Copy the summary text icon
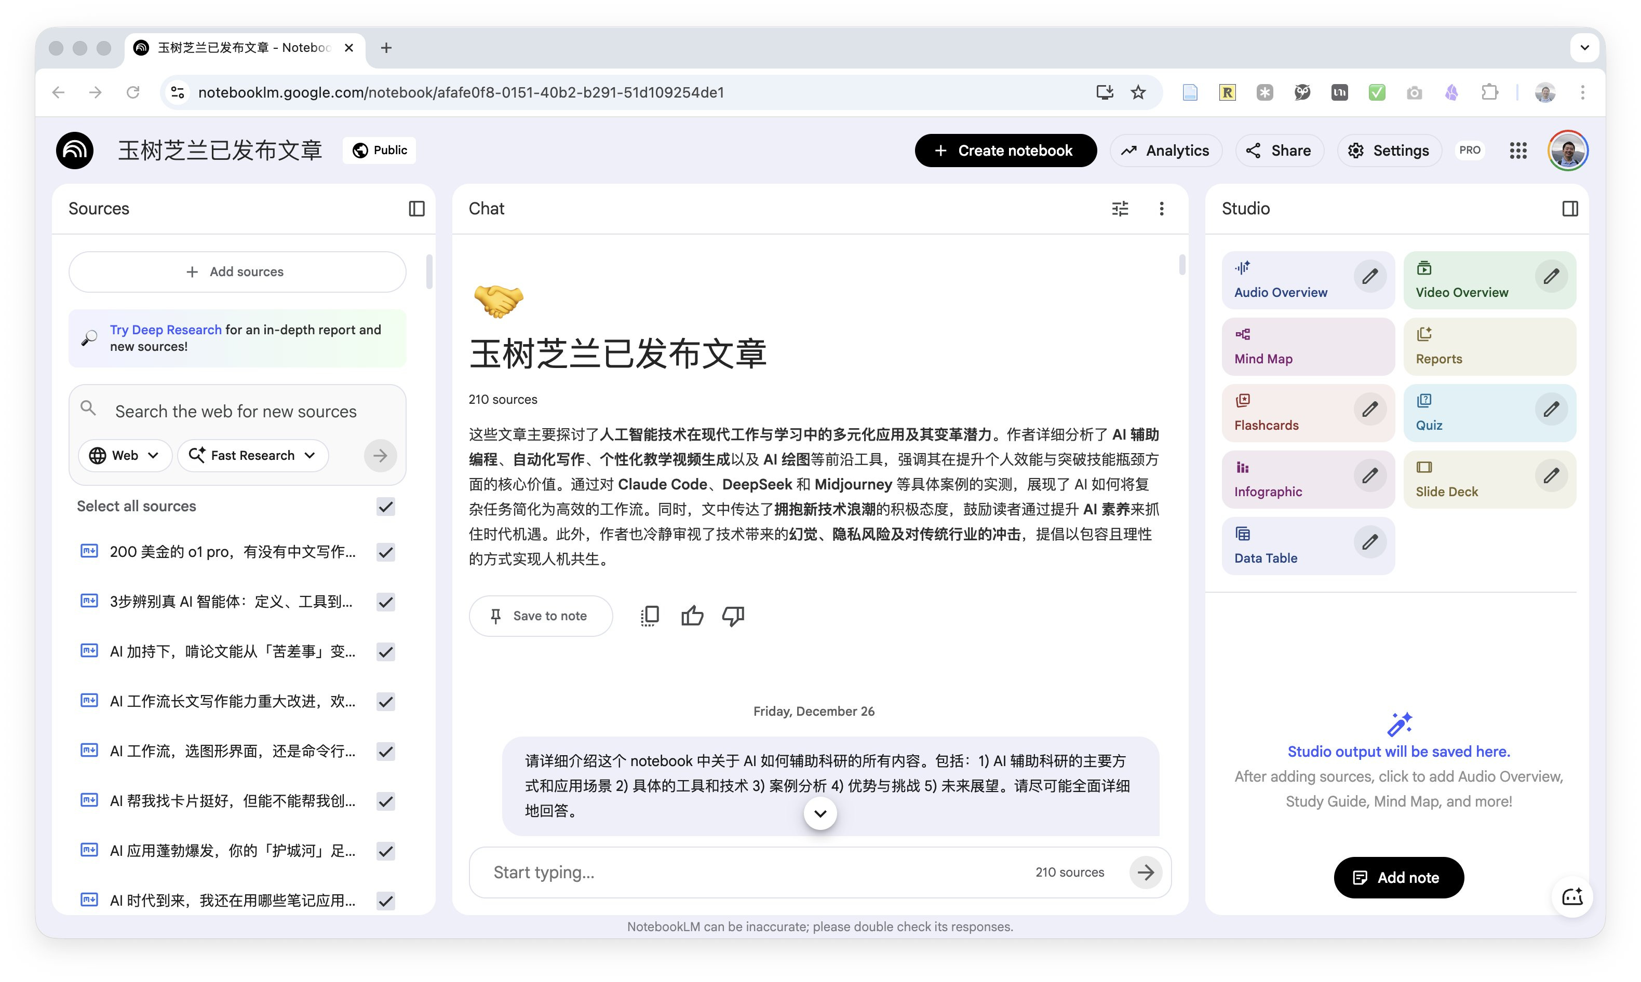 (649, 616)
